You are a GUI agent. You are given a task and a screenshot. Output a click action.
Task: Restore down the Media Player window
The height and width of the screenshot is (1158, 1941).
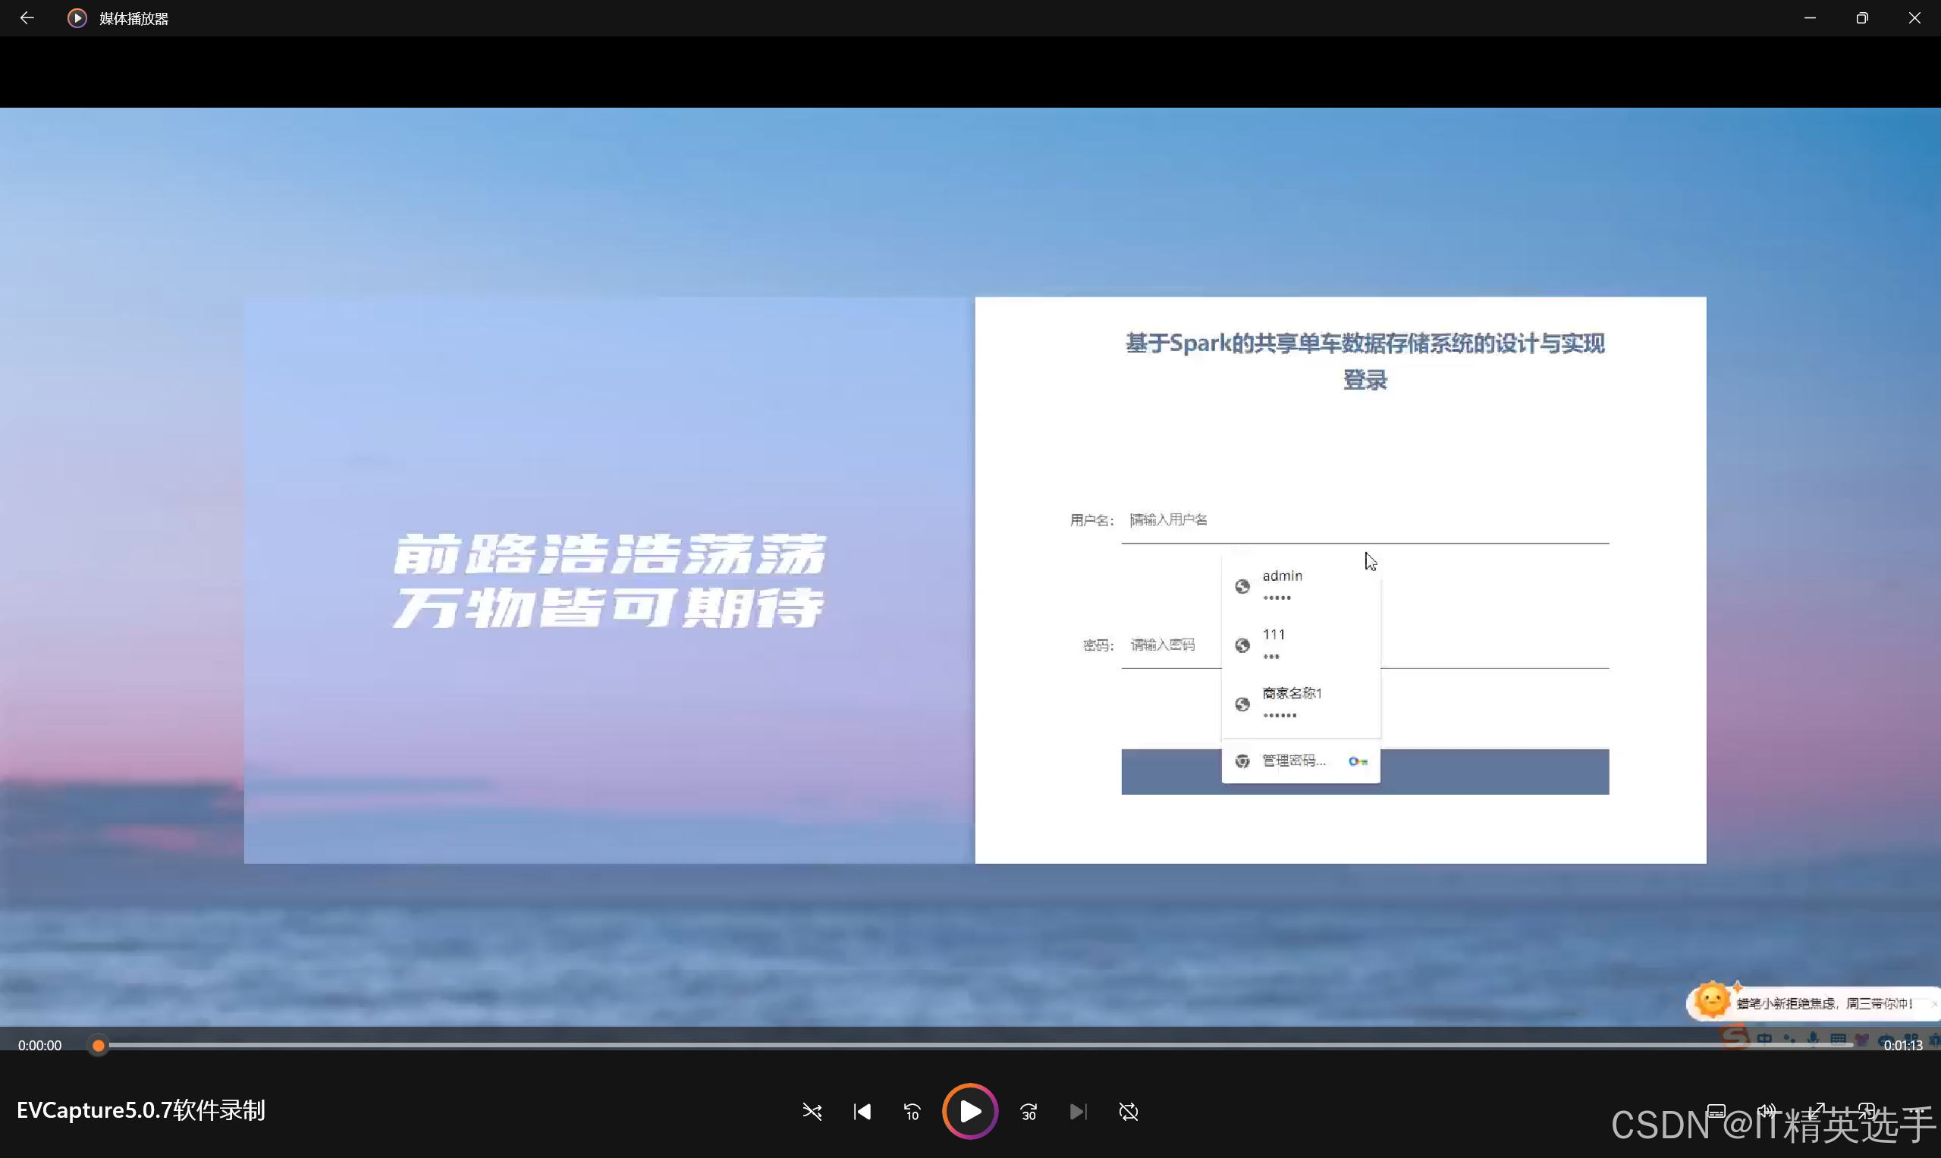tap(1862, 18)
